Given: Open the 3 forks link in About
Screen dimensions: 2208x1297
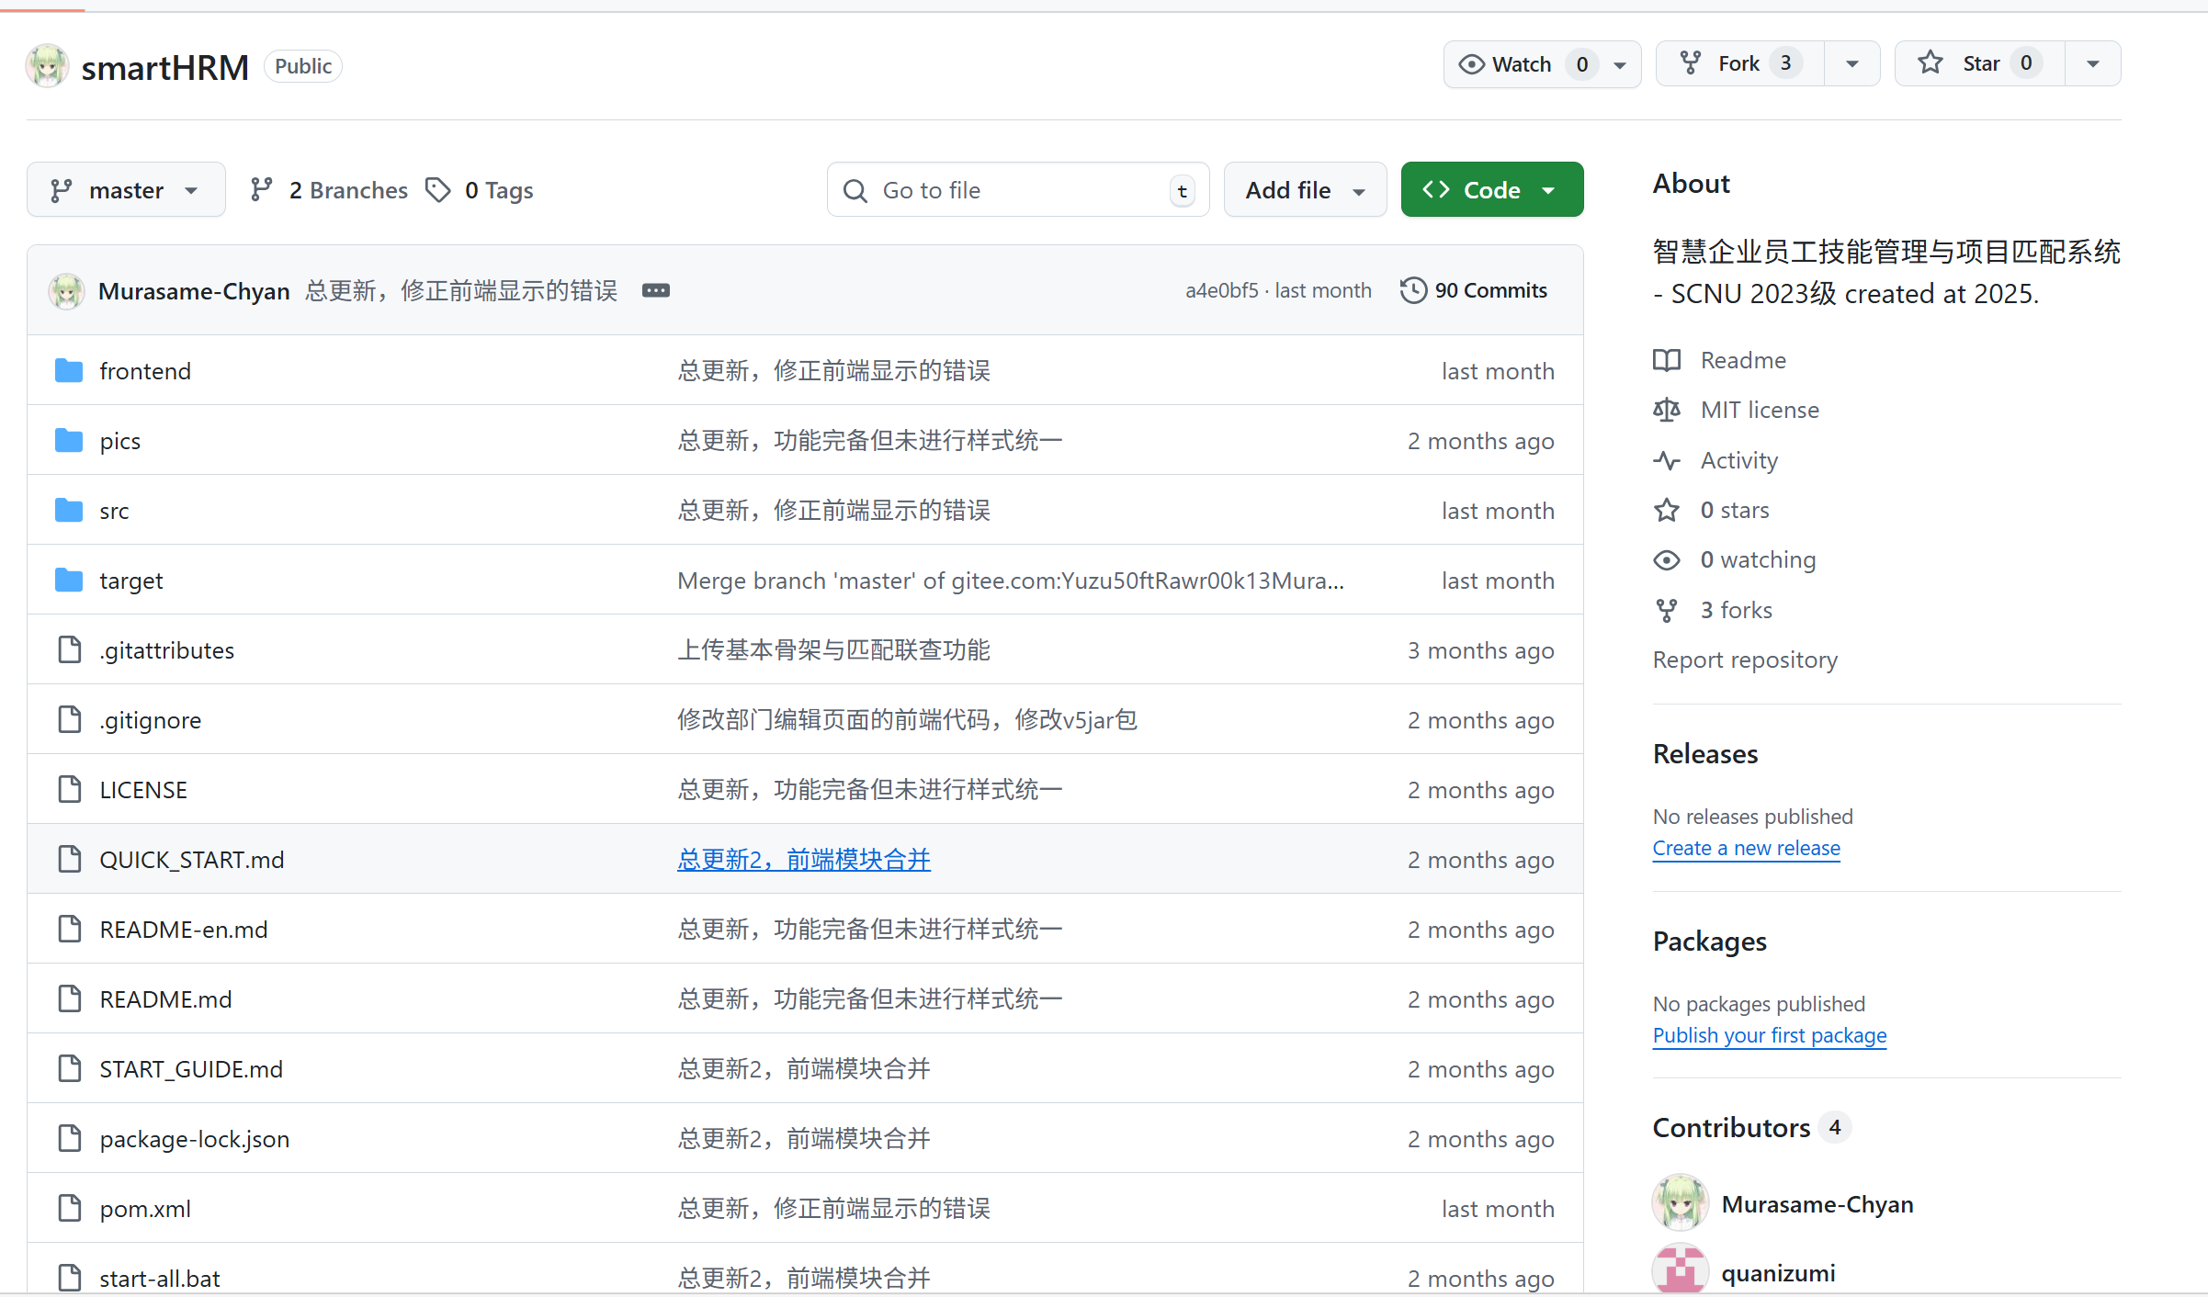Looking at the screenshot, I should tap(1736, 610).
